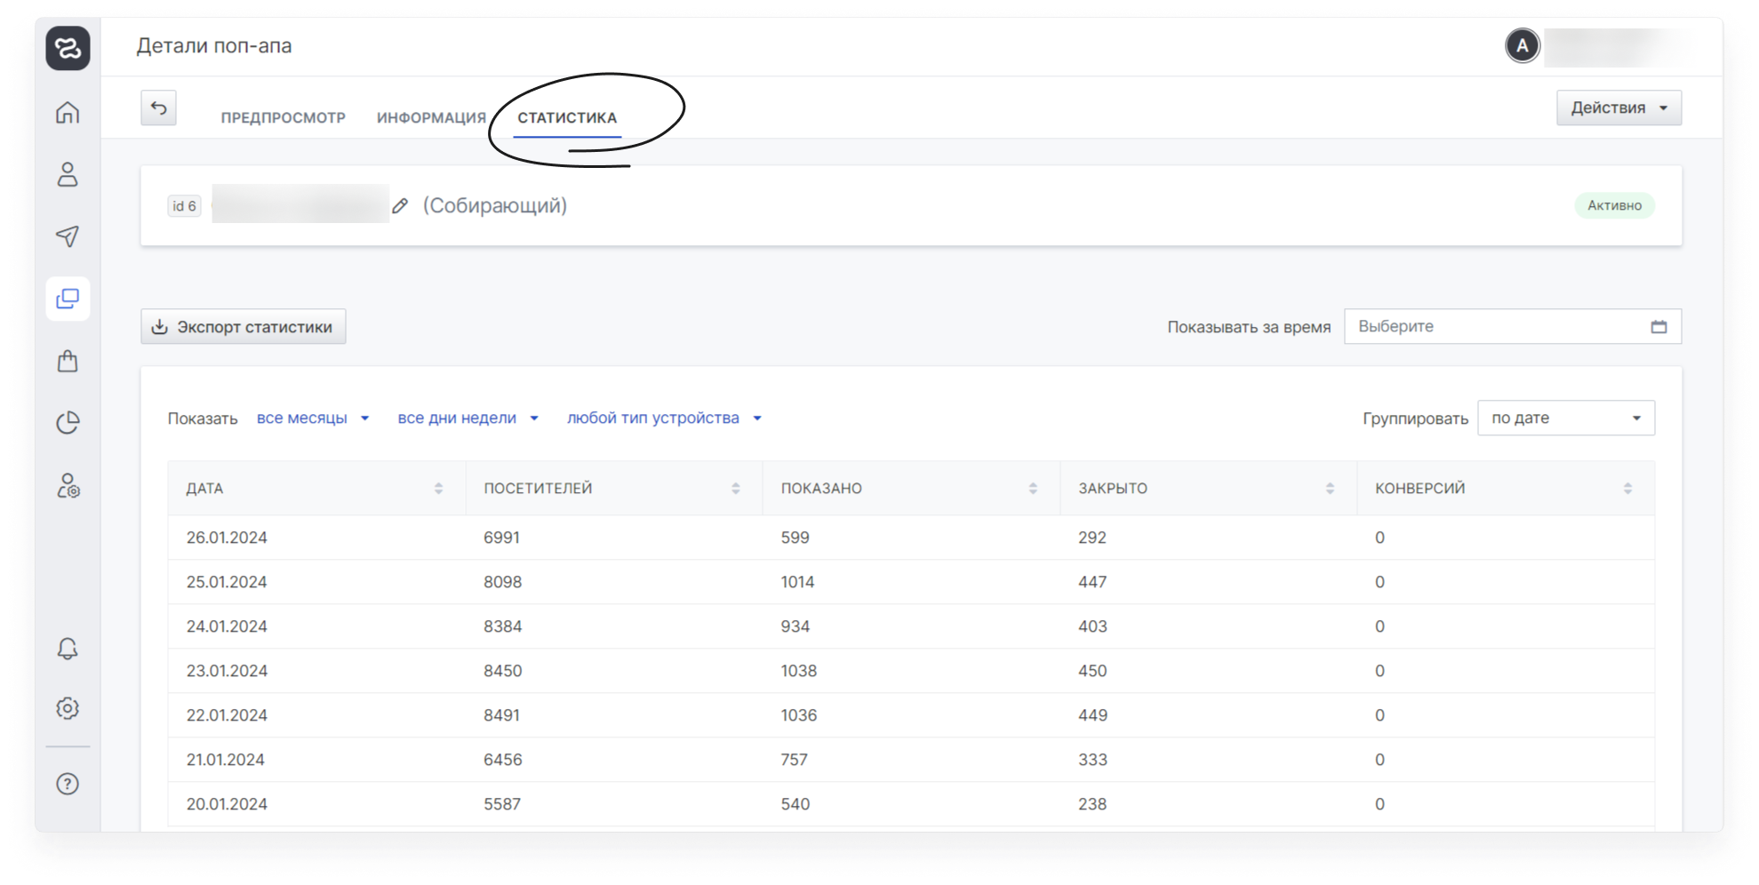Open the Settings gear icon
This screenshot has width=1759, height=885.
(x=68, y=708)
